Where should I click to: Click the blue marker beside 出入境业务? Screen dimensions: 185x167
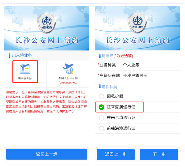pyautogui.click(x=10, y=56)
